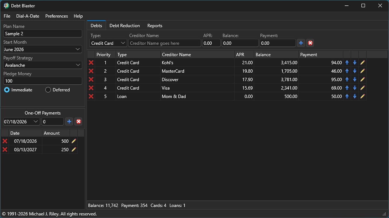Sort debts by Creditor Name header
This screenshot has height=218, width=389.
coord(197,54)
